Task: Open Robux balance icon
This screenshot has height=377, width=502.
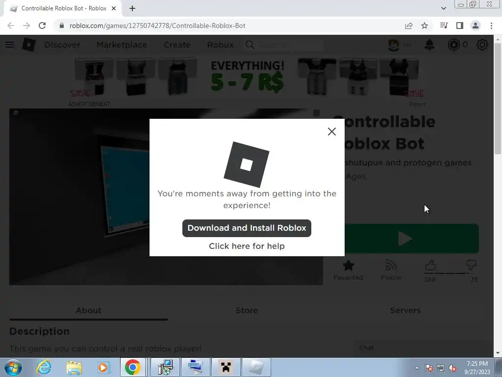Action: click(453, 45)
